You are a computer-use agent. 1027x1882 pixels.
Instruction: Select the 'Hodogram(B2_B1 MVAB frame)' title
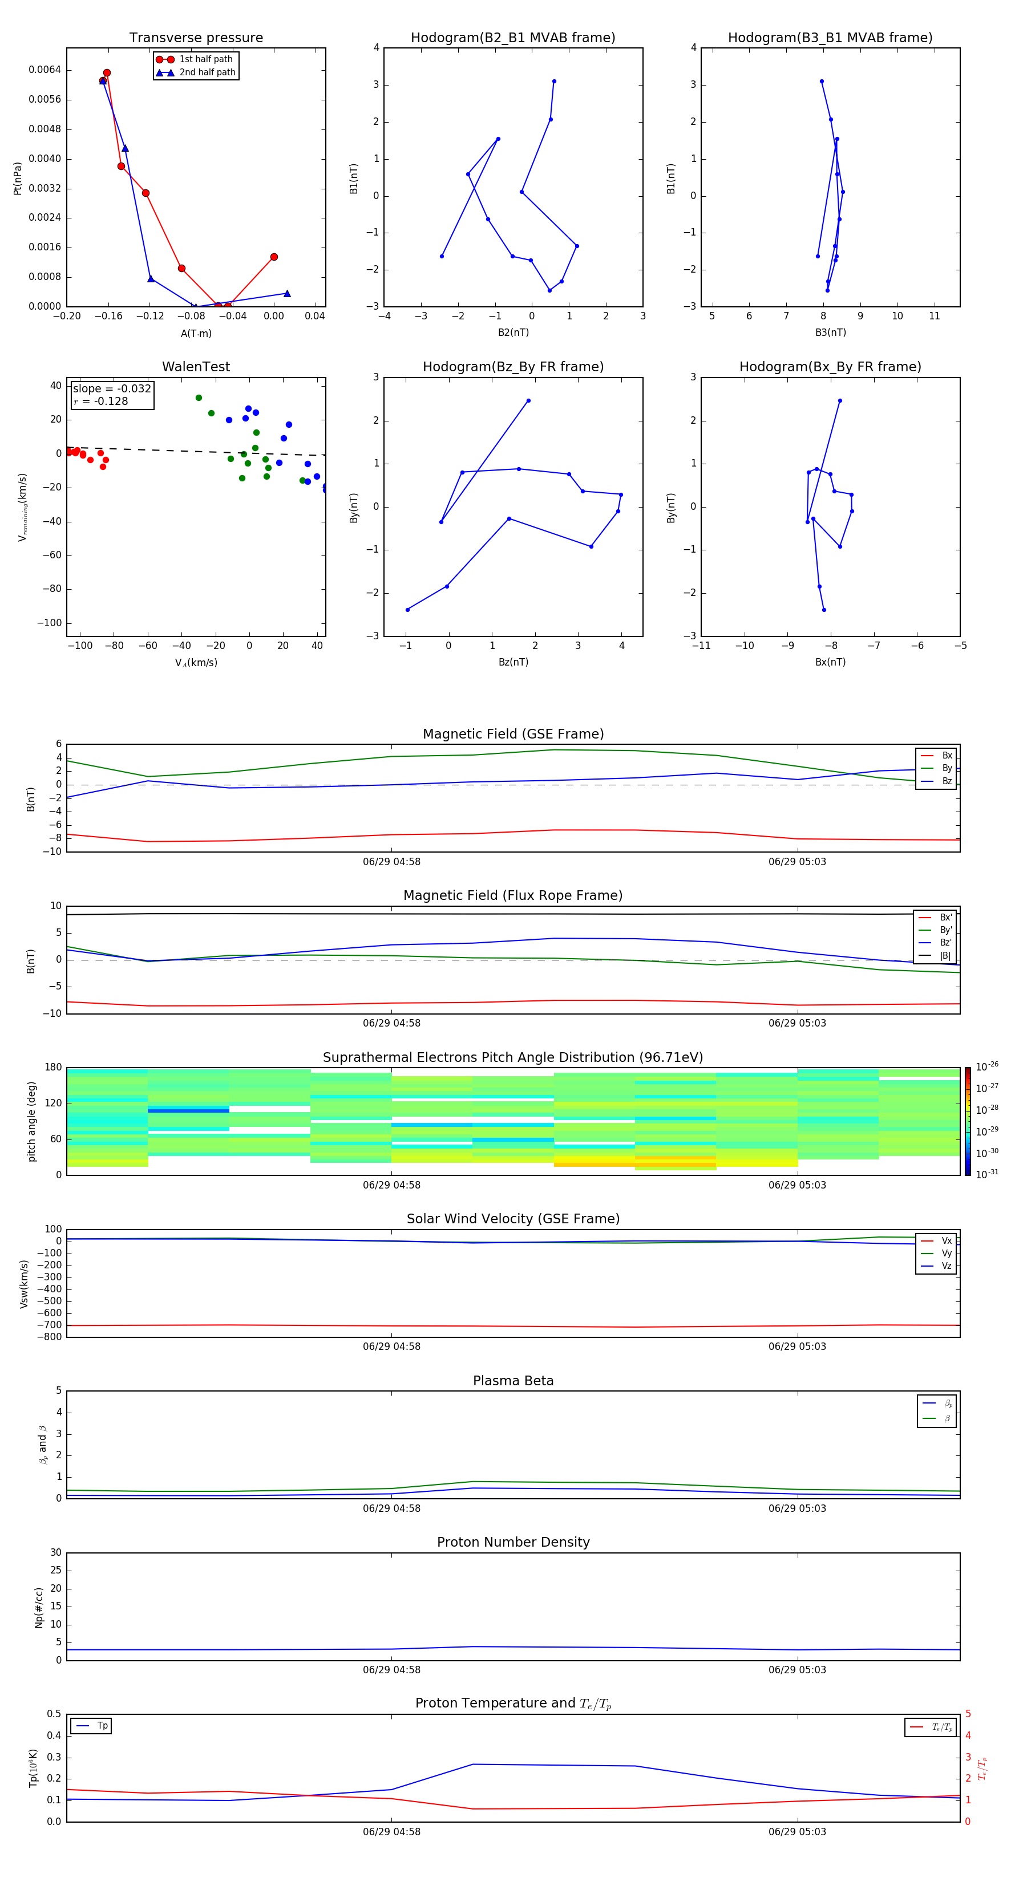pos(513,38)
